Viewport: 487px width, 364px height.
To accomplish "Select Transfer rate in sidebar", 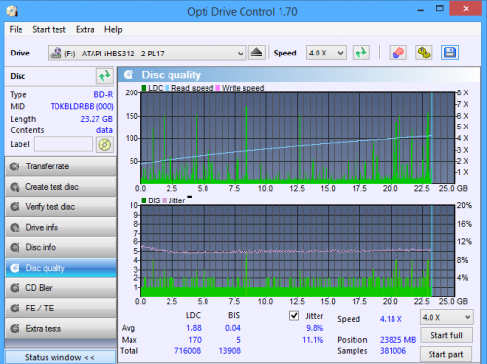I will coord(60,166).
